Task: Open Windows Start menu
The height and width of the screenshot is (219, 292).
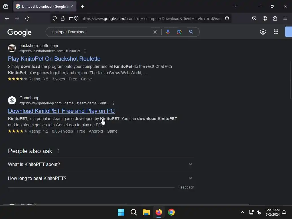Action: [121, 212]
